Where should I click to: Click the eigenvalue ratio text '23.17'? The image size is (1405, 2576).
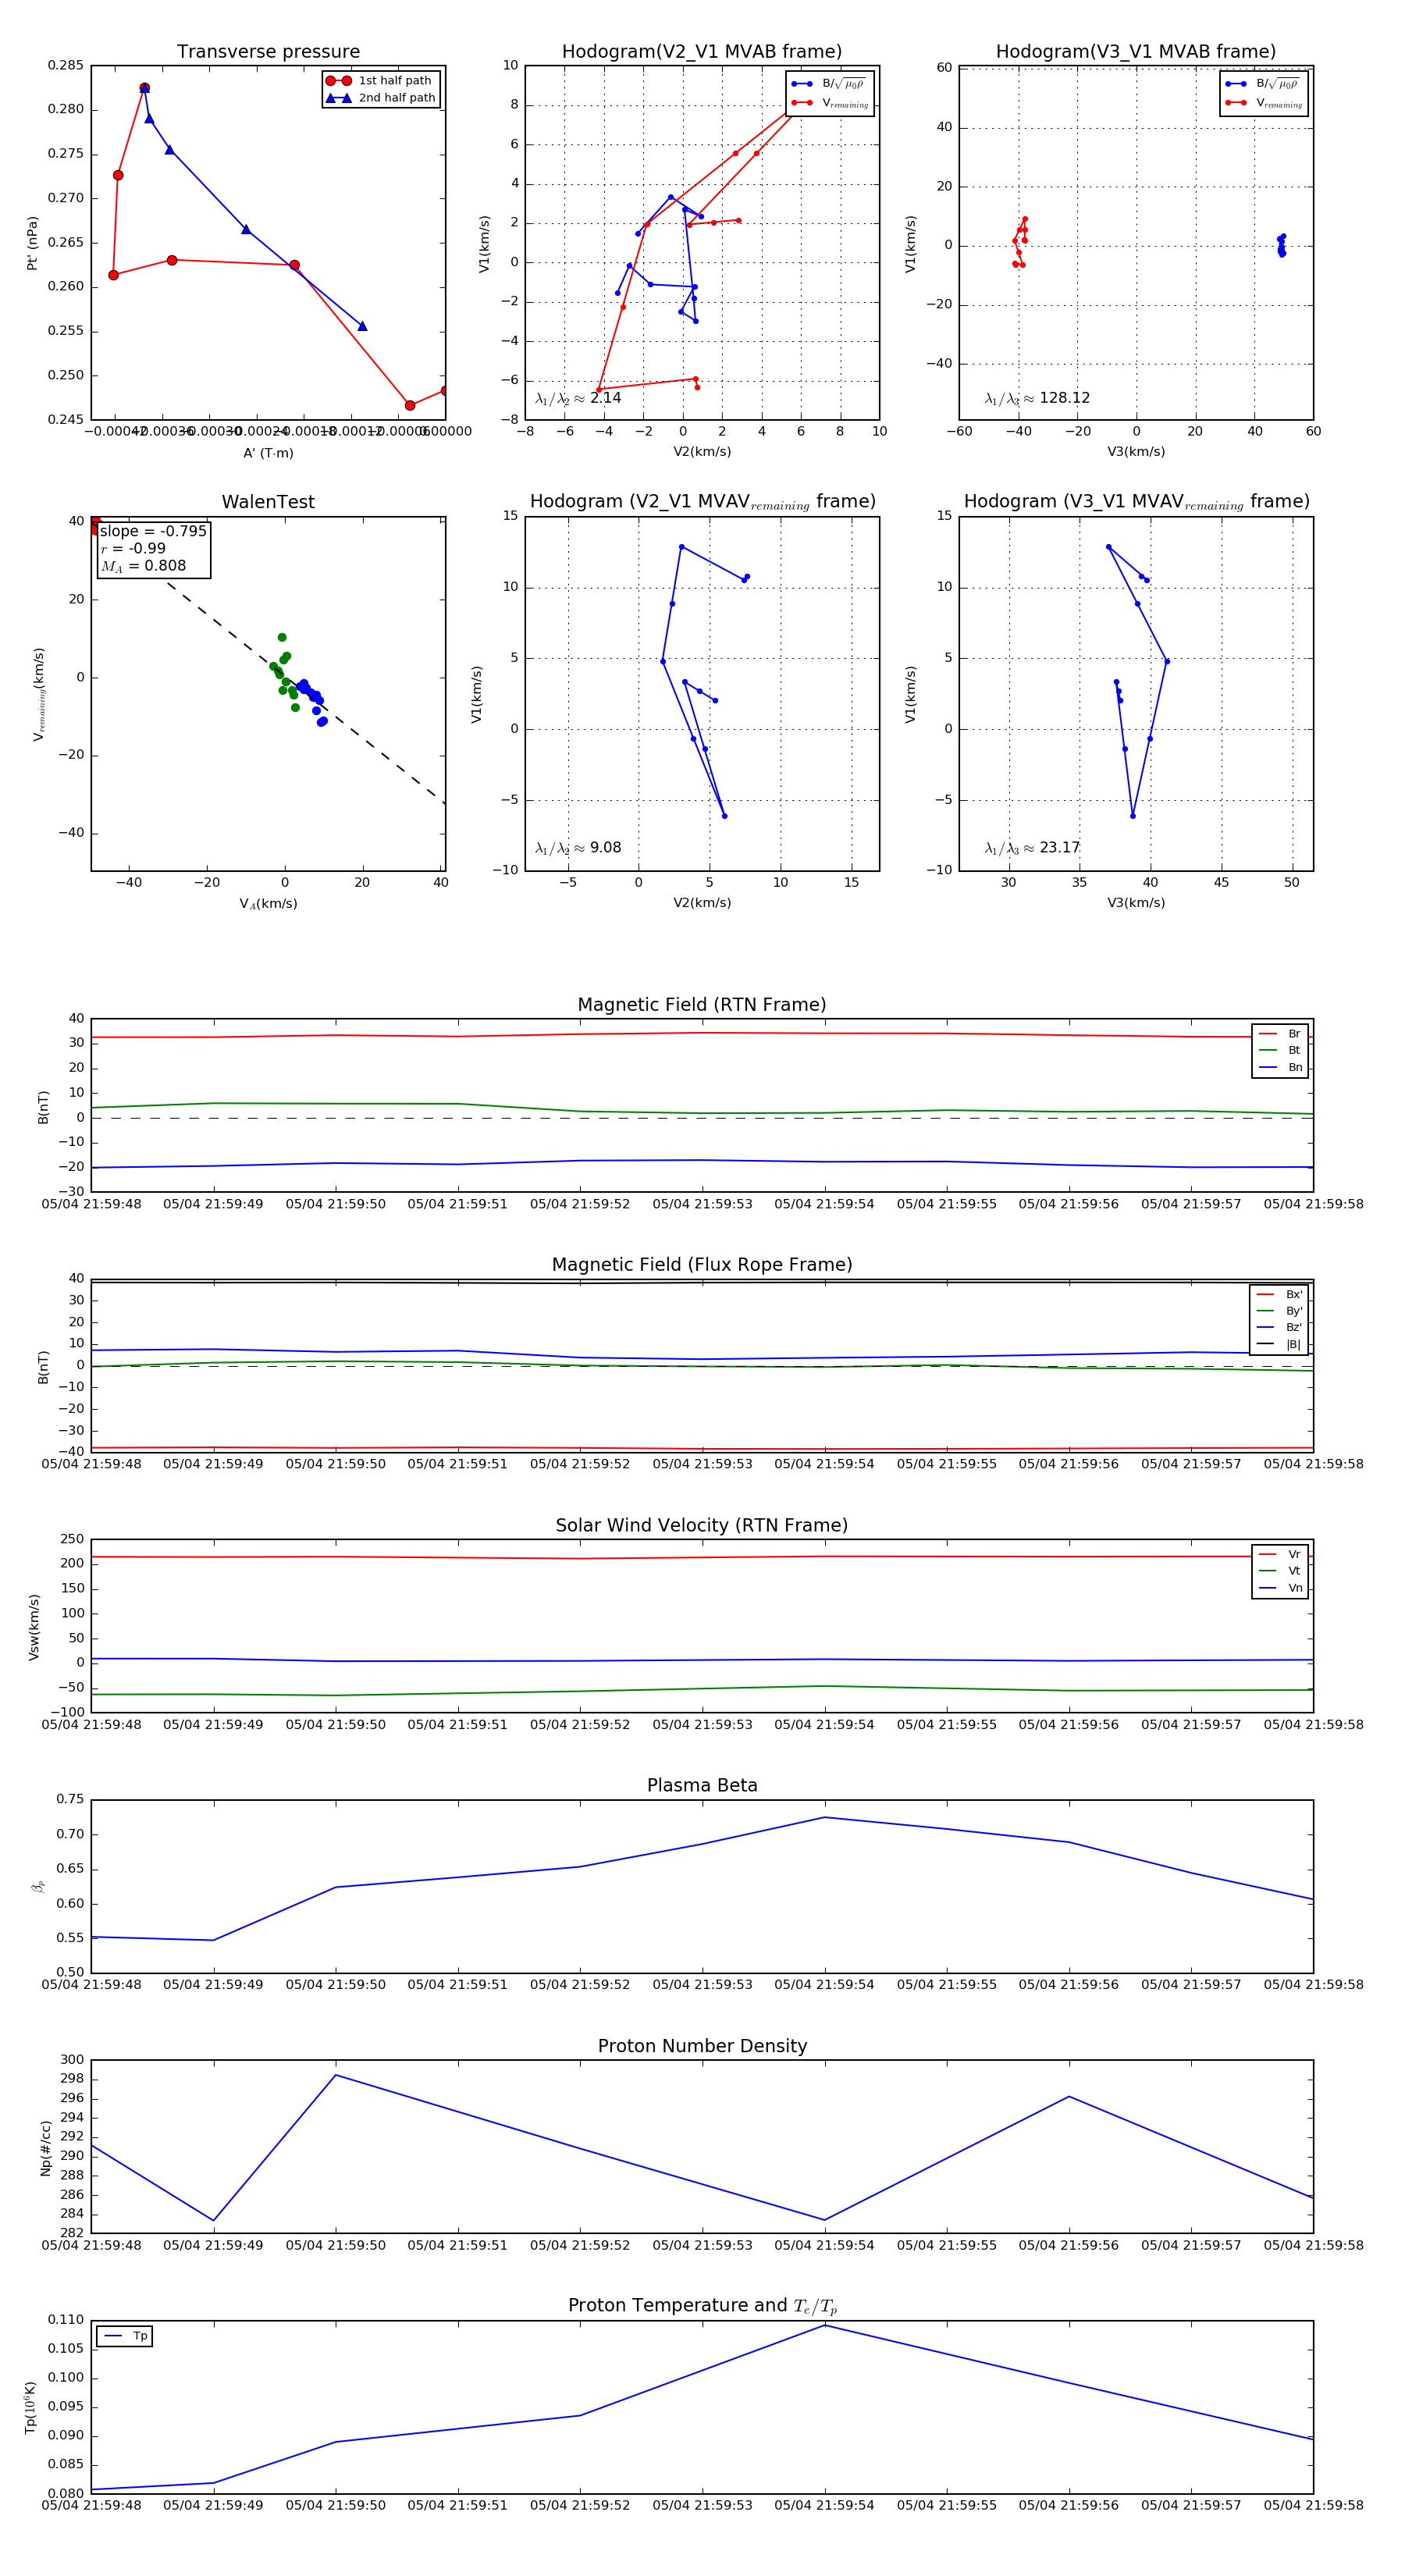[1060, 848]
